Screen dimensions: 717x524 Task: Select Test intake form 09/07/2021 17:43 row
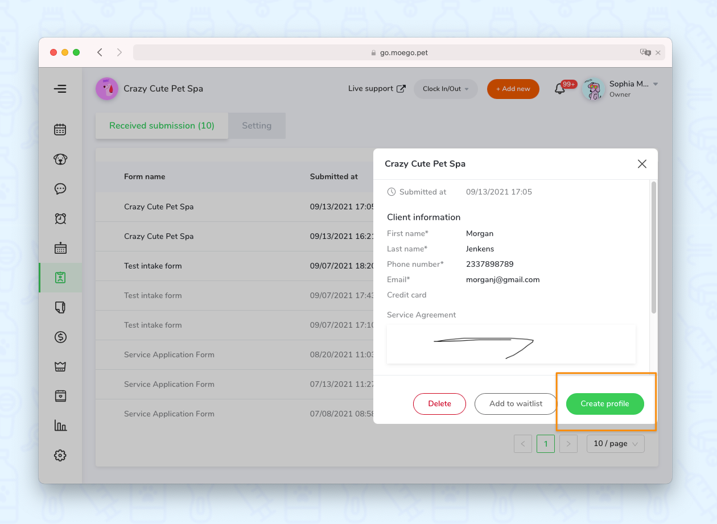234,296
